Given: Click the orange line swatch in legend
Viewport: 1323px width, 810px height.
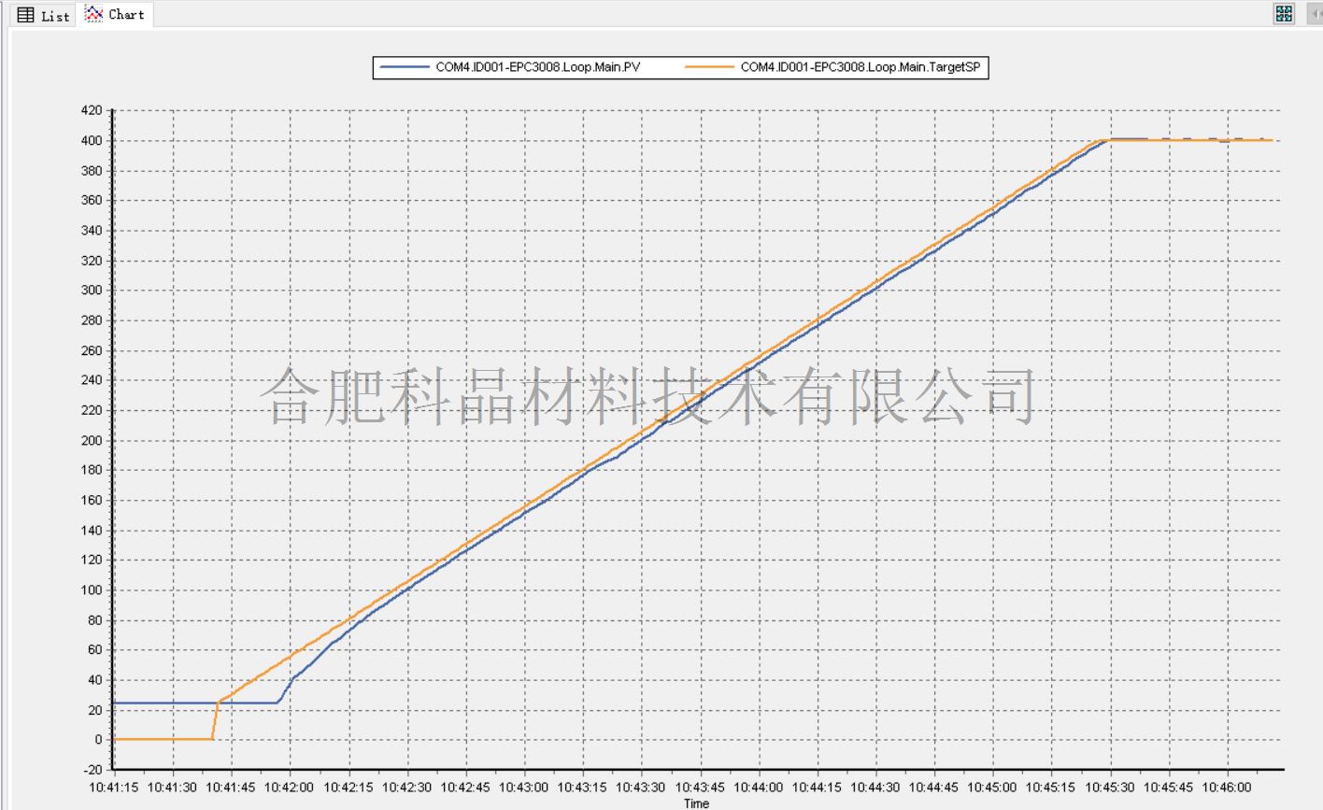Looking at the screenshot, I should pos(709,67).
